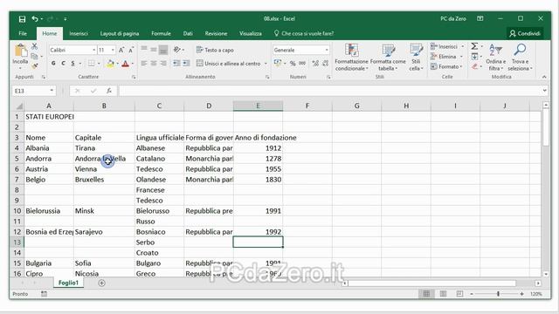Click the cell borders icon
Screen dimensions: 559x314
coord(92,64)
